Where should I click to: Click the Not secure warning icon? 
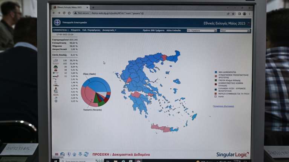(75, 13)
